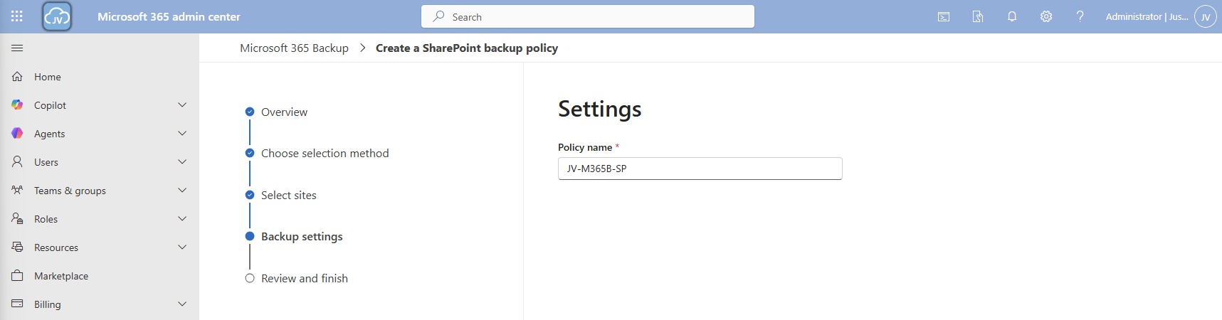This screenshot has height=320, width=1222.
Task: Focus the Search box in header
Action: click(588, 16)
